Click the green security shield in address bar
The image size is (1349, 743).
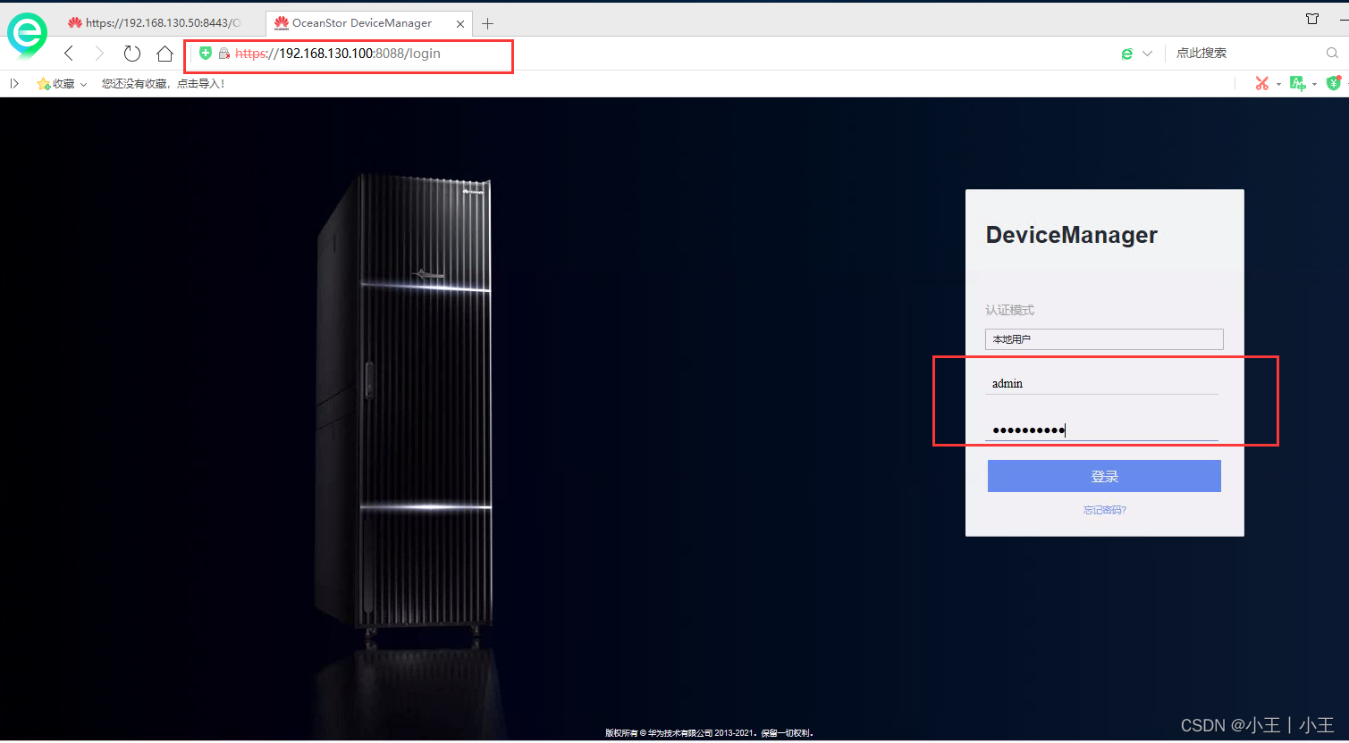(206, 54)
